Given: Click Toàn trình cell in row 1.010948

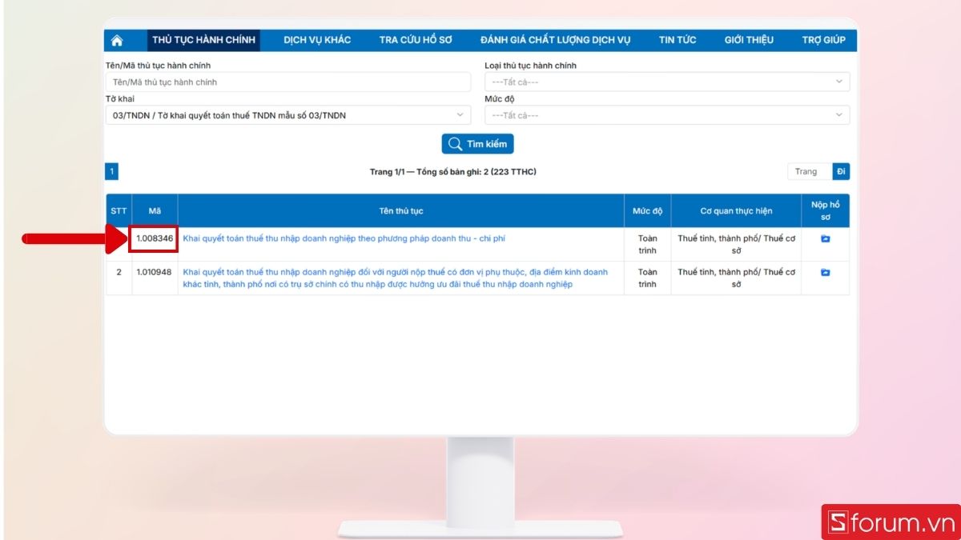Looking at the screenshot, I should 647,278.
